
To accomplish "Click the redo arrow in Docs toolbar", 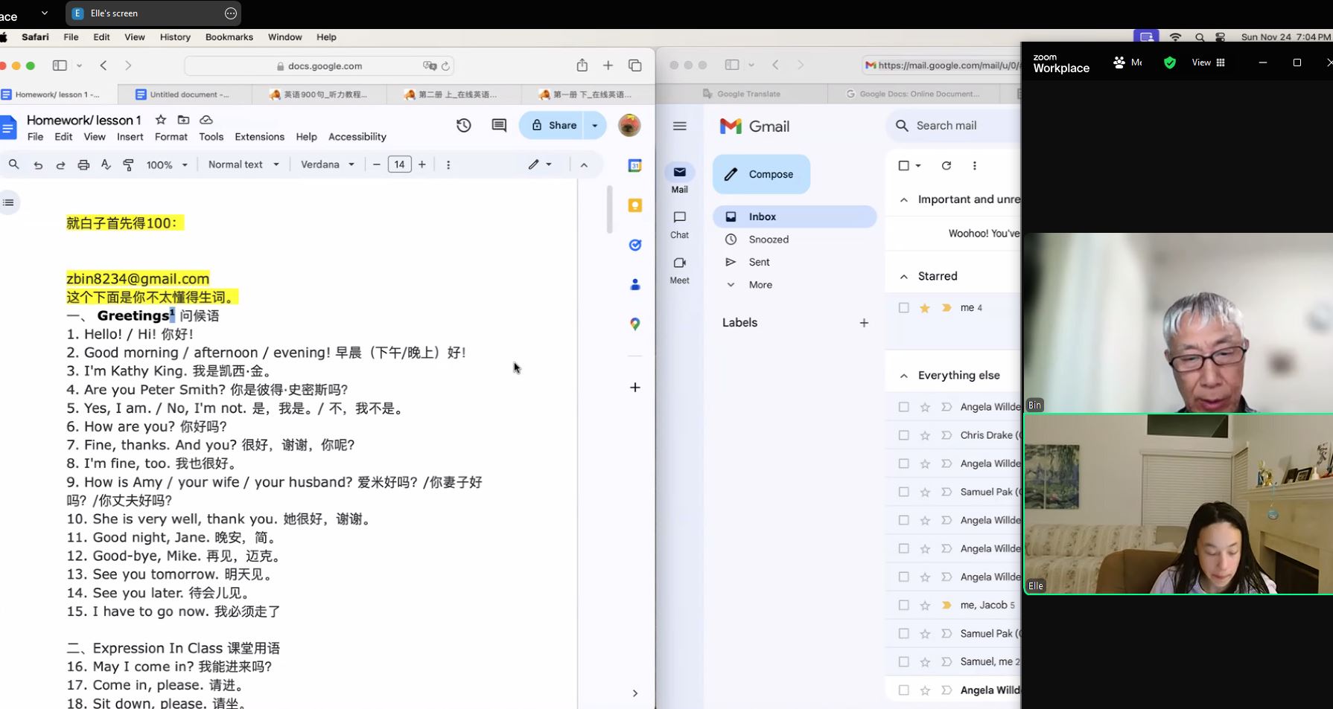I will [x=60, y=165].
